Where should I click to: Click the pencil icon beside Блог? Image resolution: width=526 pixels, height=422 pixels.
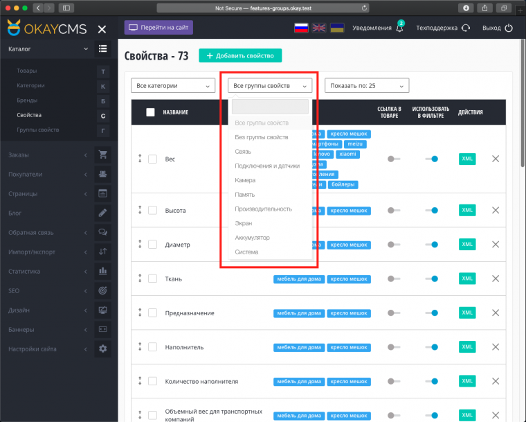point(102,213)
